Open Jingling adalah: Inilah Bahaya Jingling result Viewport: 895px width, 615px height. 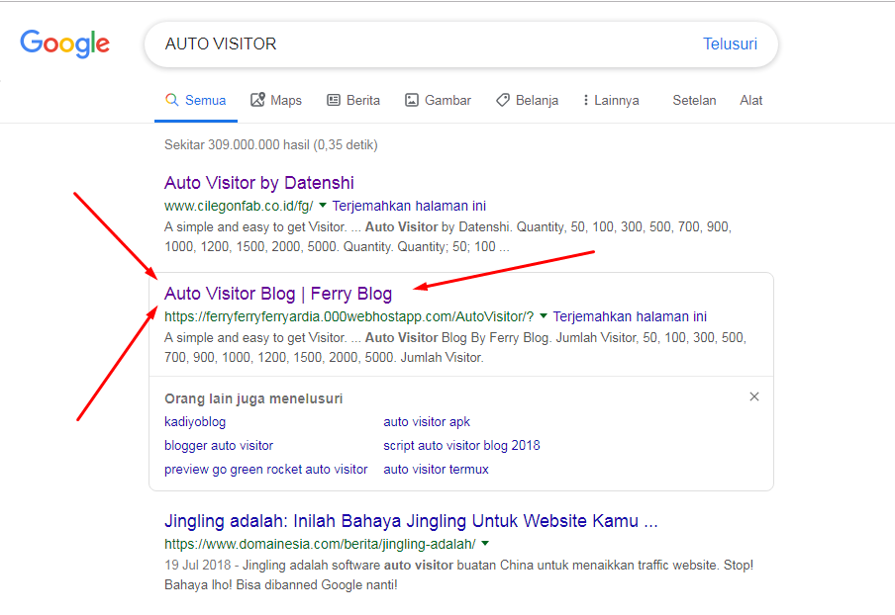(411, 520)
